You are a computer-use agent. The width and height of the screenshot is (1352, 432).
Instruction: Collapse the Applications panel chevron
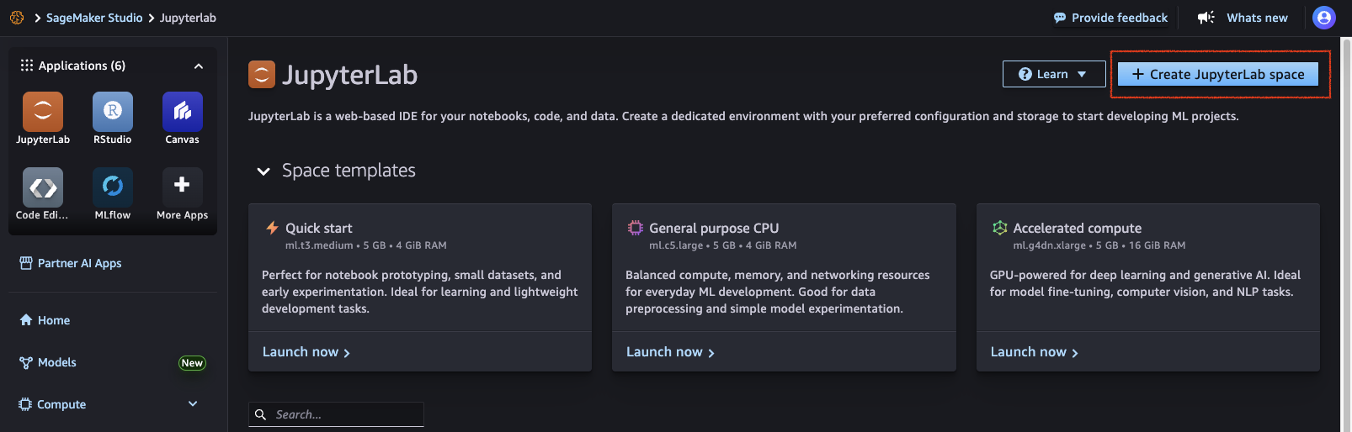pos(199,66)
